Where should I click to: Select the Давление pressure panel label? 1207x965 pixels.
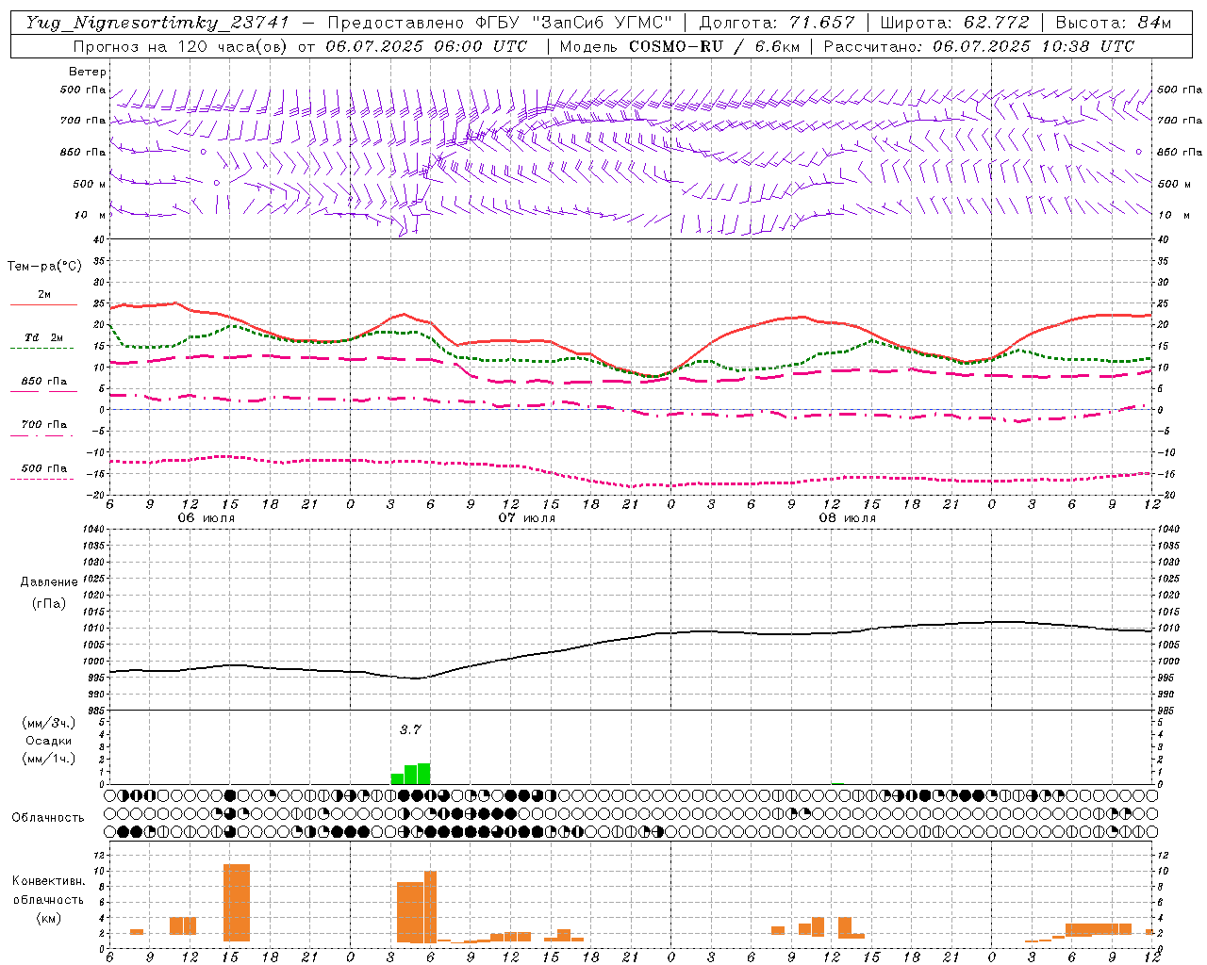coord(49,582)
